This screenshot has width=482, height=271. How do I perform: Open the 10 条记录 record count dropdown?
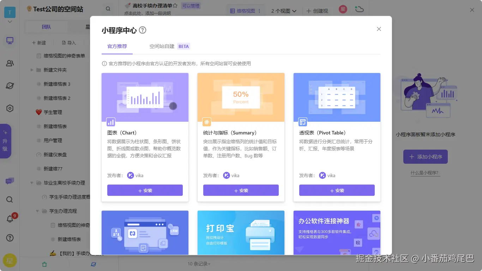click(199, 264)
